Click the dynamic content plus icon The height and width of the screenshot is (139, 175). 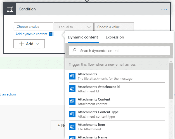pos(51,34)
